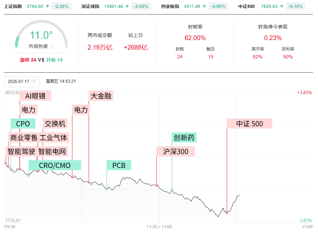Image resolution: width=318 pixels, height=232 pixels.
Task: Click the help icon beside 市场热度
Action: pos(52,46)
